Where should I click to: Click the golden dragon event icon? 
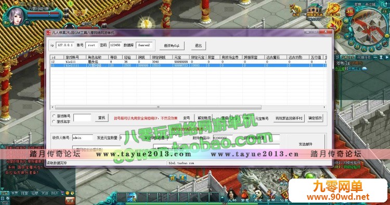pyautogui.click(x=333, y=10)
